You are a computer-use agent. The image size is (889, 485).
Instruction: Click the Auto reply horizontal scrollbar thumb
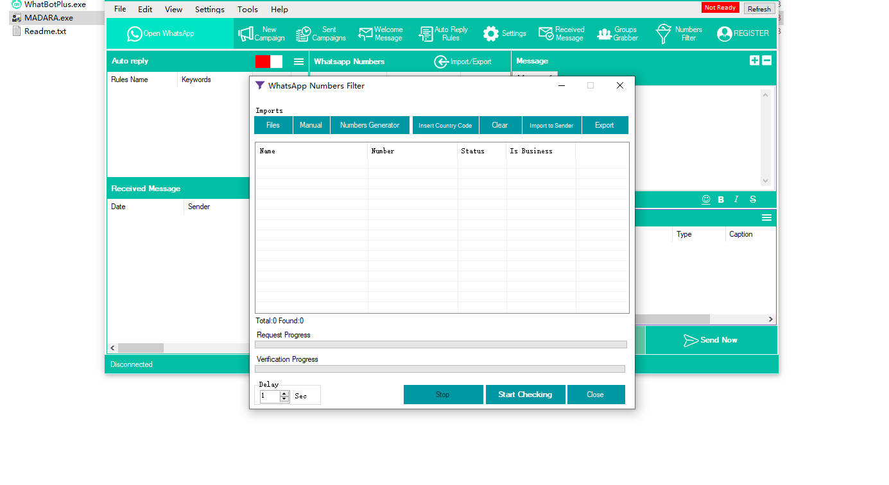coord(141,348)
